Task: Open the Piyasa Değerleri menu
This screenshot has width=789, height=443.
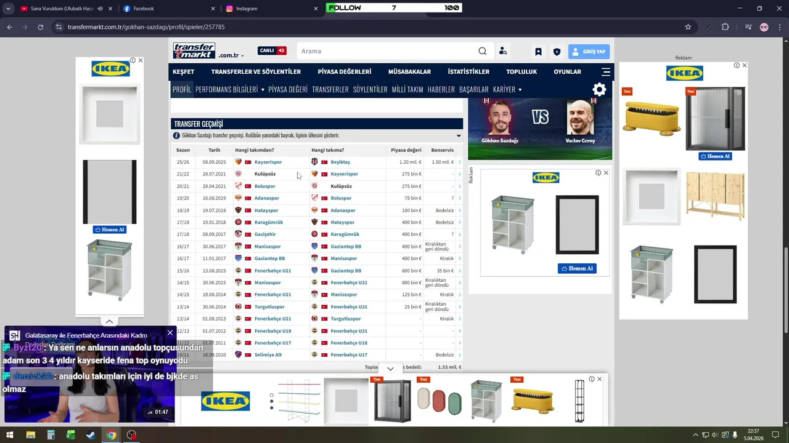Action: tap(345, 72)
